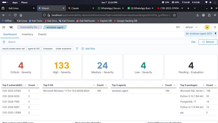218x123 pixels.
Task: Switch query language with the DQL toggle
Action: click(193, 42)
